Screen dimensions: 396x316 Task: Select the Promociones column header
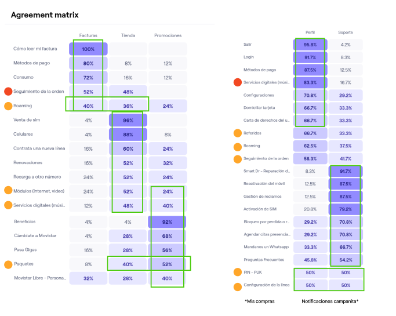(168, 35)
